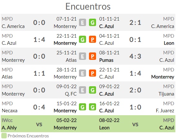Click the Próximos Encuentros green legend swatch
This screenshot has width=176, height=139.
pos(4,136)
